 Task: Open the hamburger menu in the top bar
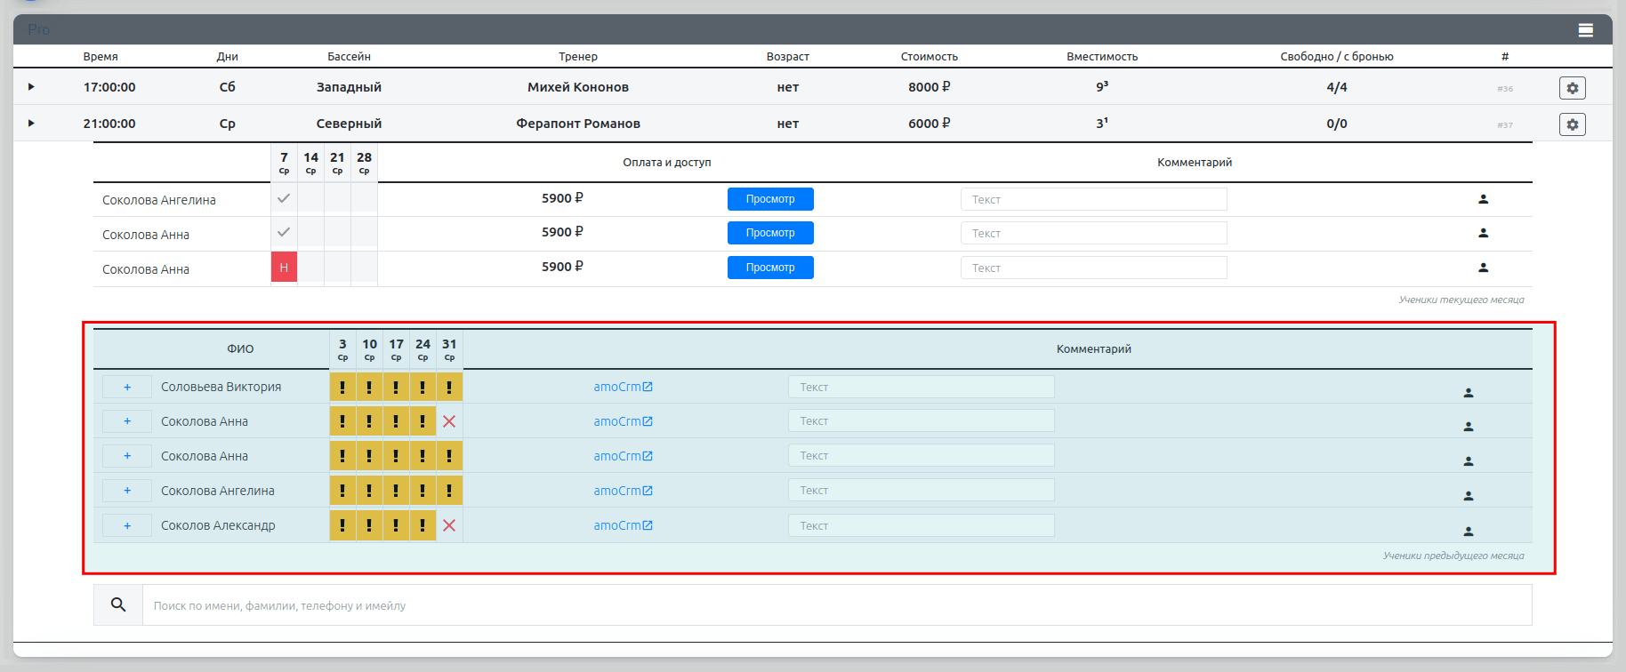pos(1585,30)
